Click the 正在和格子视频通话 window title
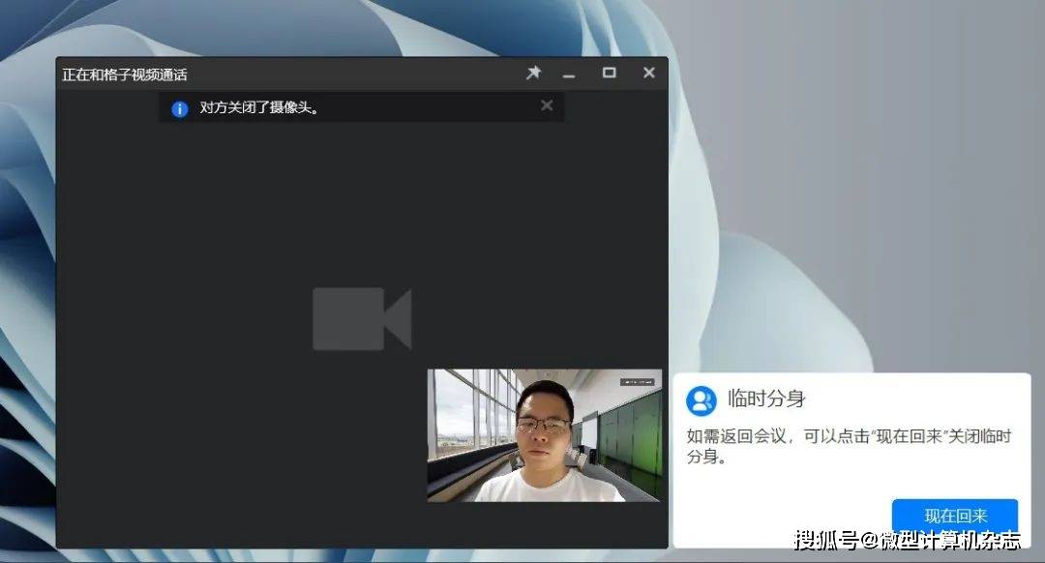Screen dimensions: 1045x563 tap(125, 74)
